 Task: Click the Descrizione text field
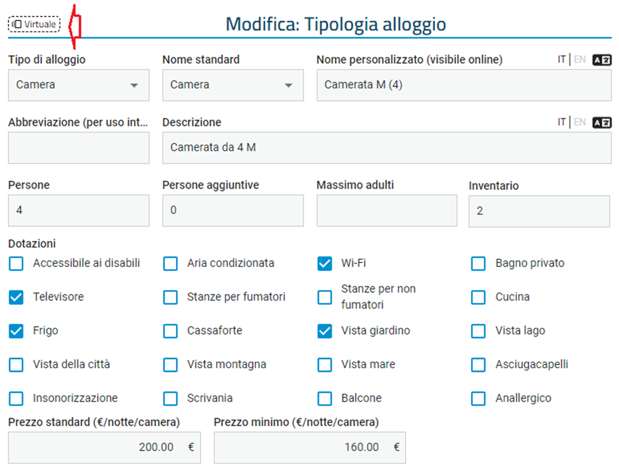[387, 148]
